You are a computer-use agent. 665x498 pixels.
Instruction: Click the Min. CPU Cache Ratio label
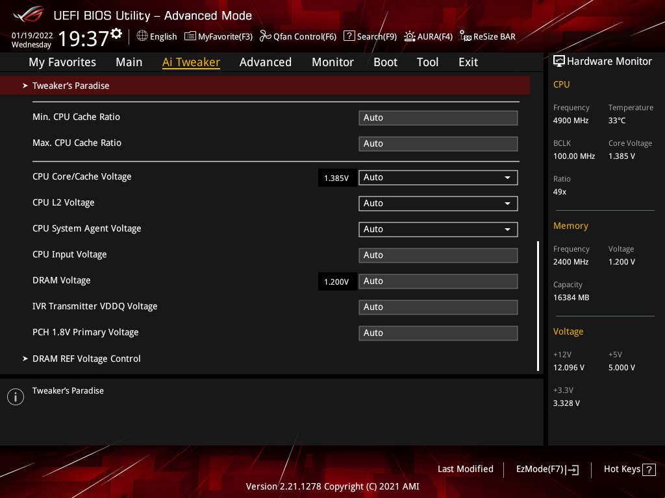(77, 117)
